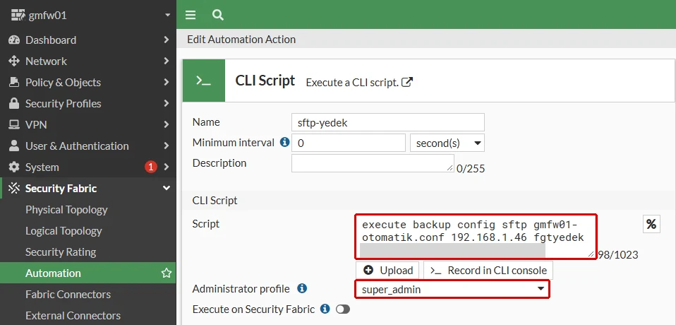This screenshot has height=325, width=676.
Task: Expand the VPN menu chevron
Action: [167, 124]
